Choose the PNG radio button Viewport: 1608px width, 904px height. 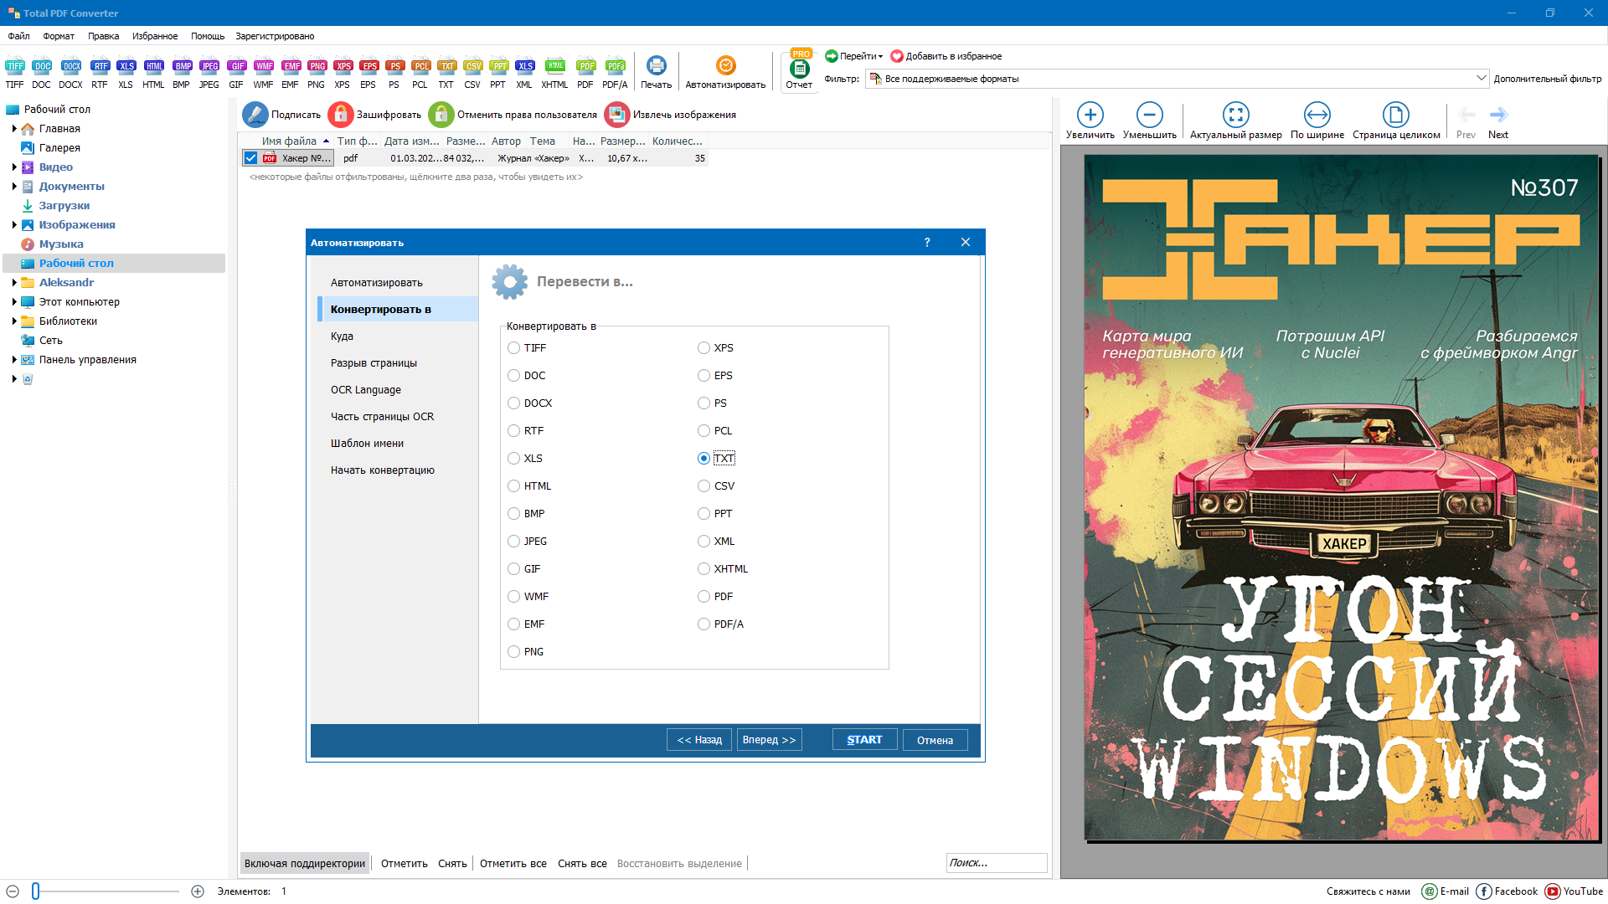click(513, 652)
